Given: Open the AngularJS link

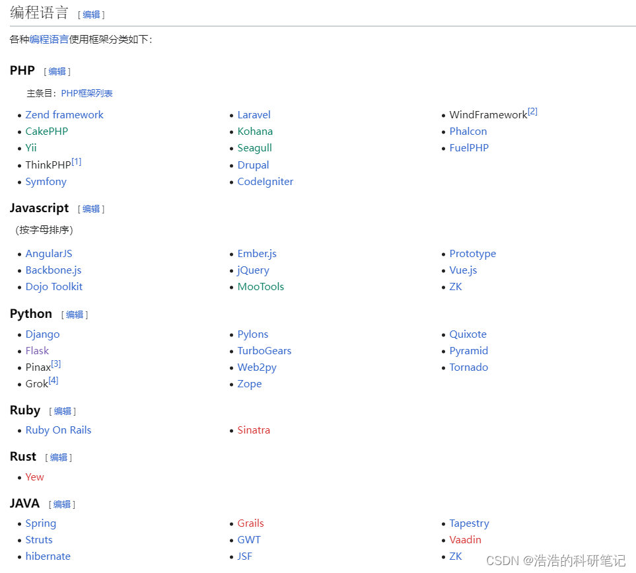Looking at the screenshot, I should pos(49,254).
